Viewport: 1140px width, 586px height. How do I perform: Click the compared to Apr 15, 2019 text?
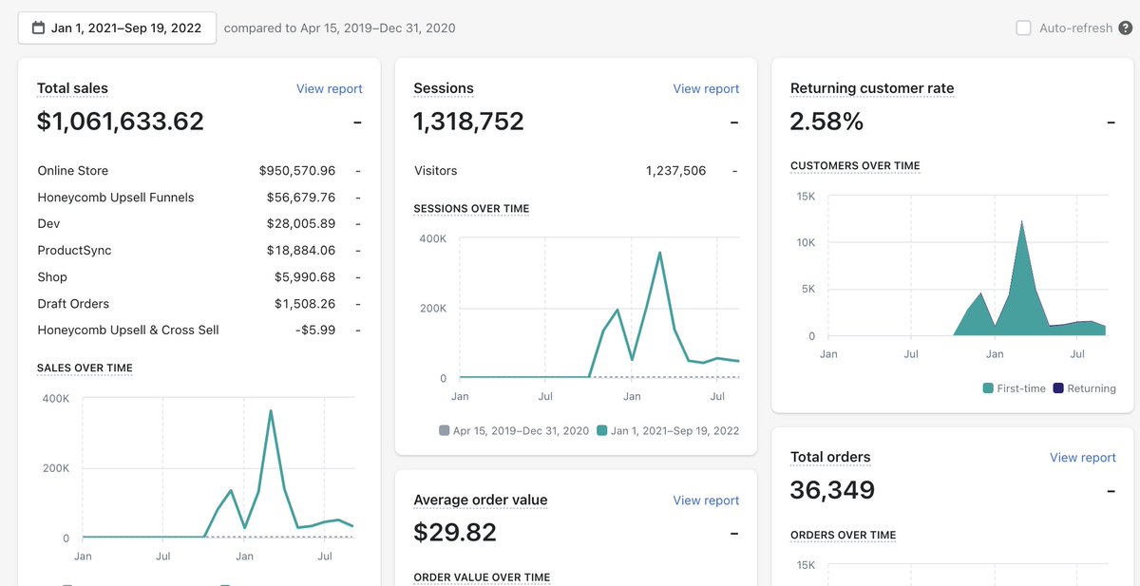[339, 28]
